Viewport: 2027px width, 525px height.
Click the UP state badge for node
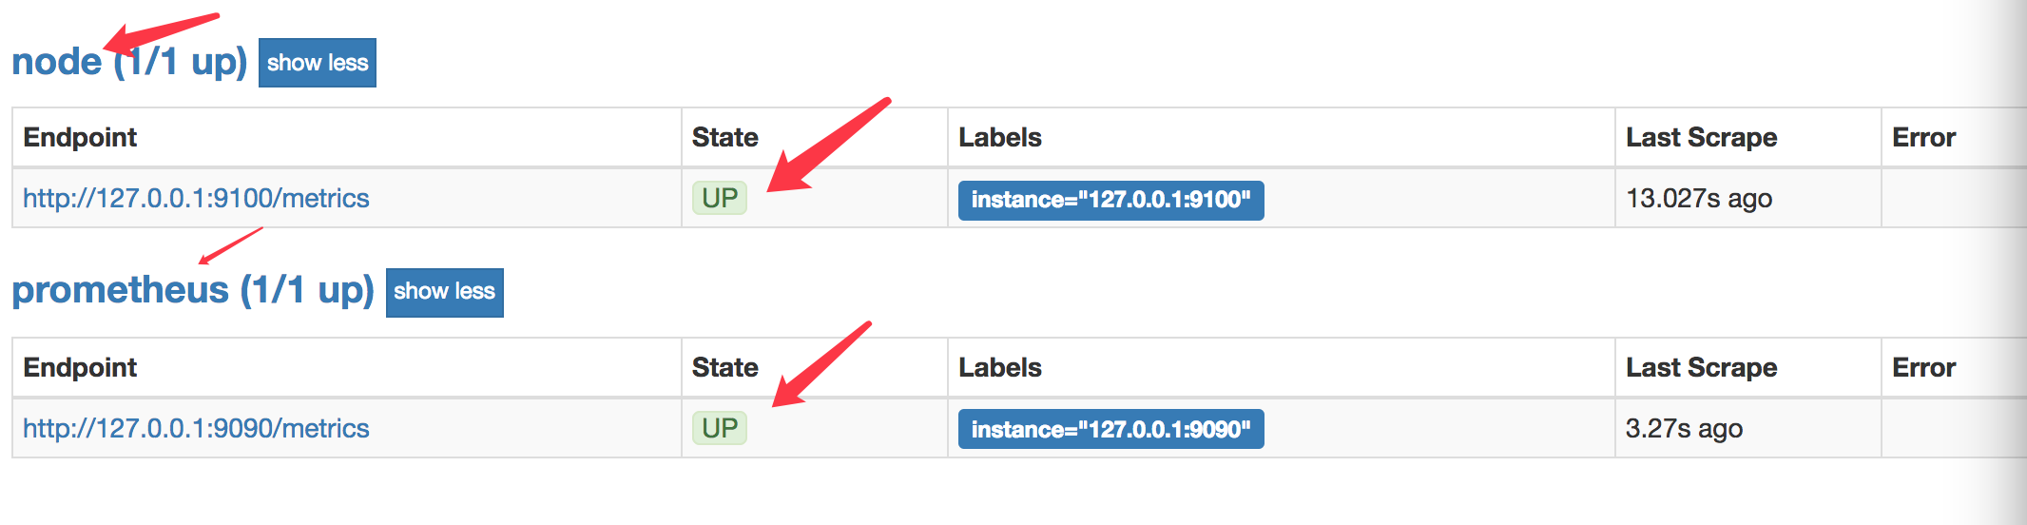[x=720, y=198]
